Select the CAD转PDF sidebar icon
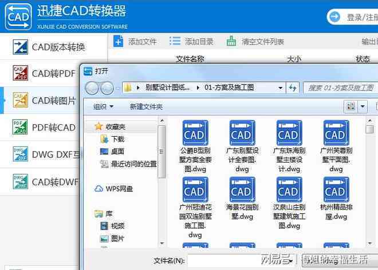 20,73
